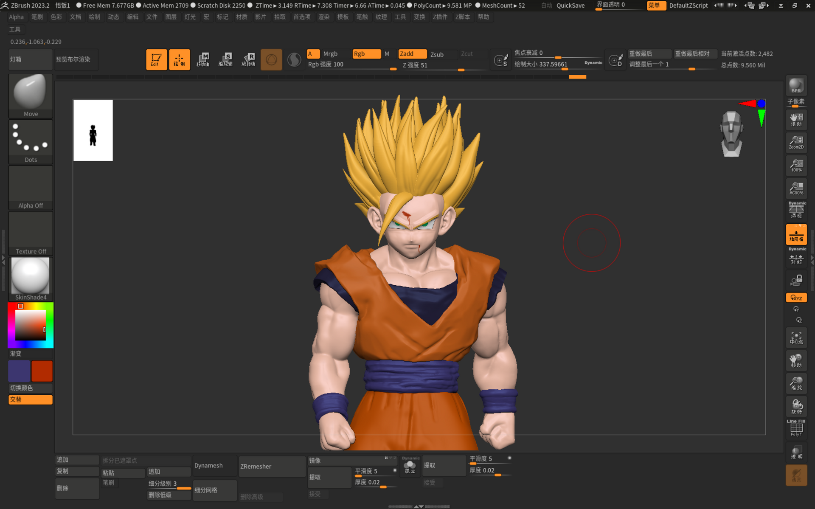Toggle the A auto-masking button

313,54
